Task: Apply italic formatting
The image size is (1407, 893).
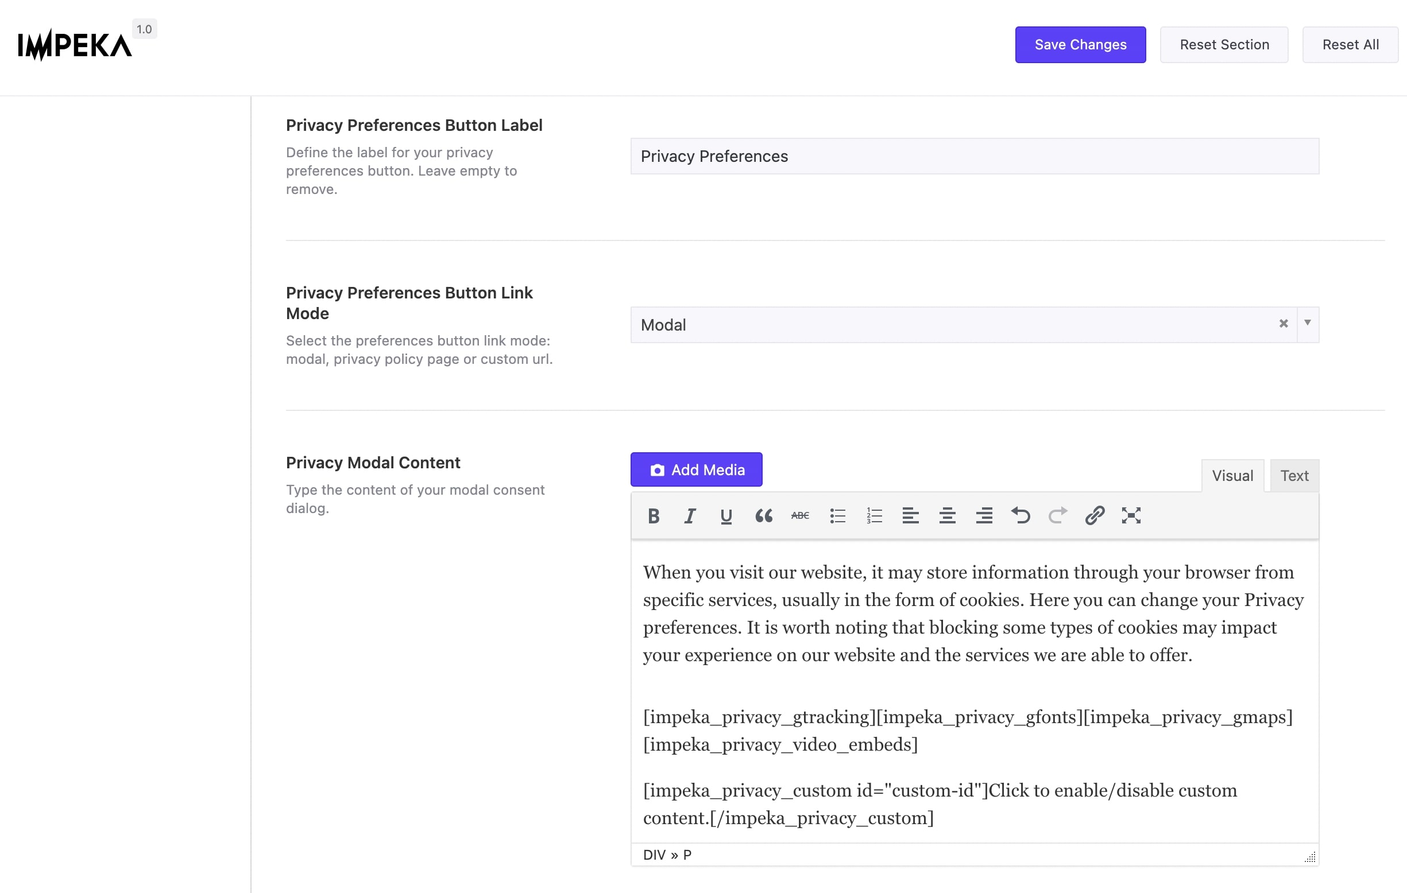Action: tap(690, 516)
